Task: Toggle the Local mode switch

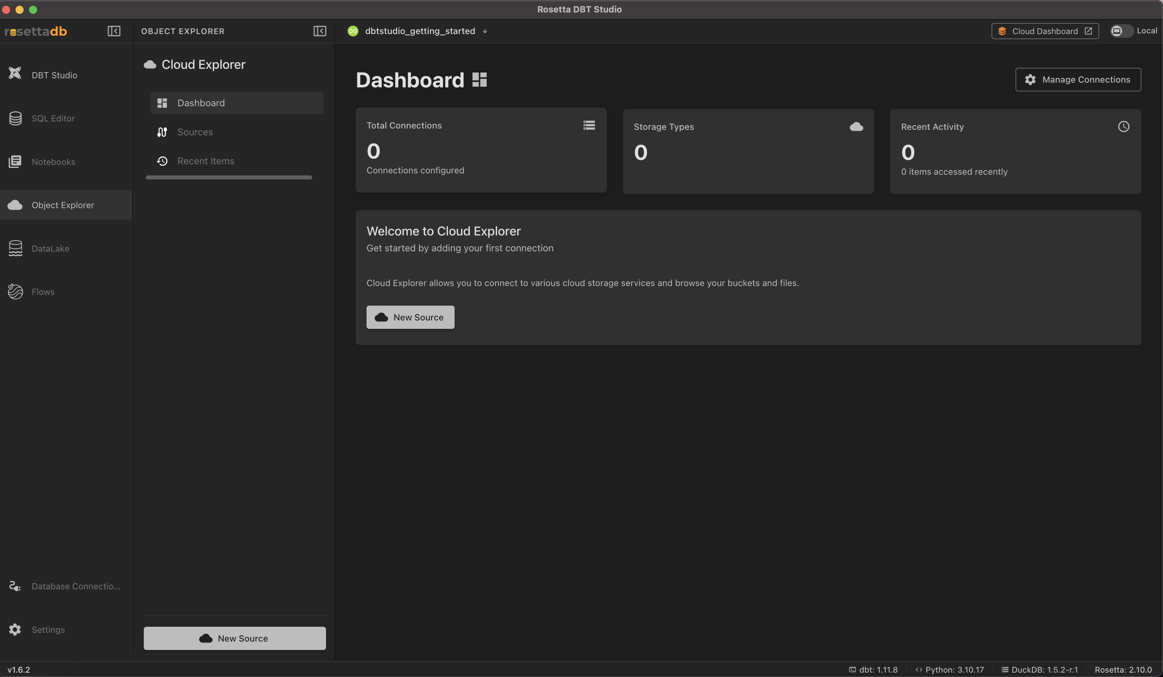Action: point(1121,31)
